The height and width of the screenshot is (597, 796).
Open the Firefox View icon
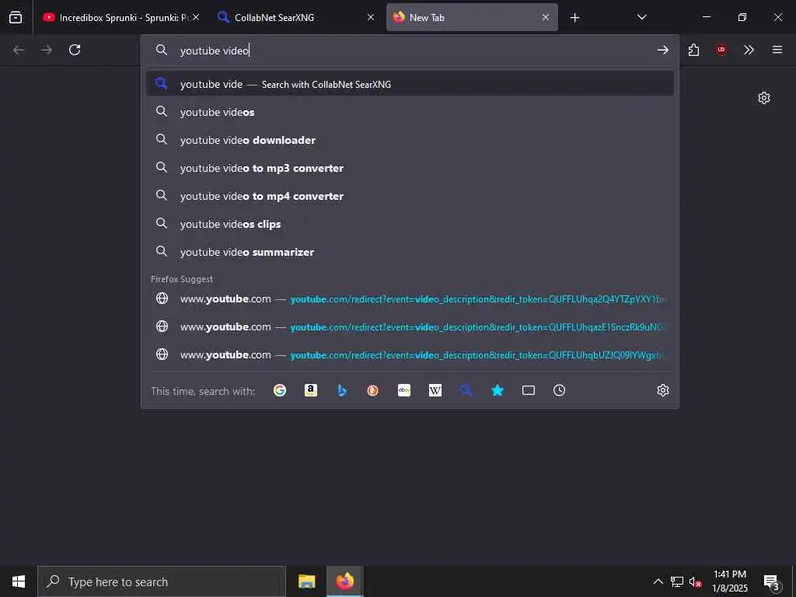pos(16,17)
